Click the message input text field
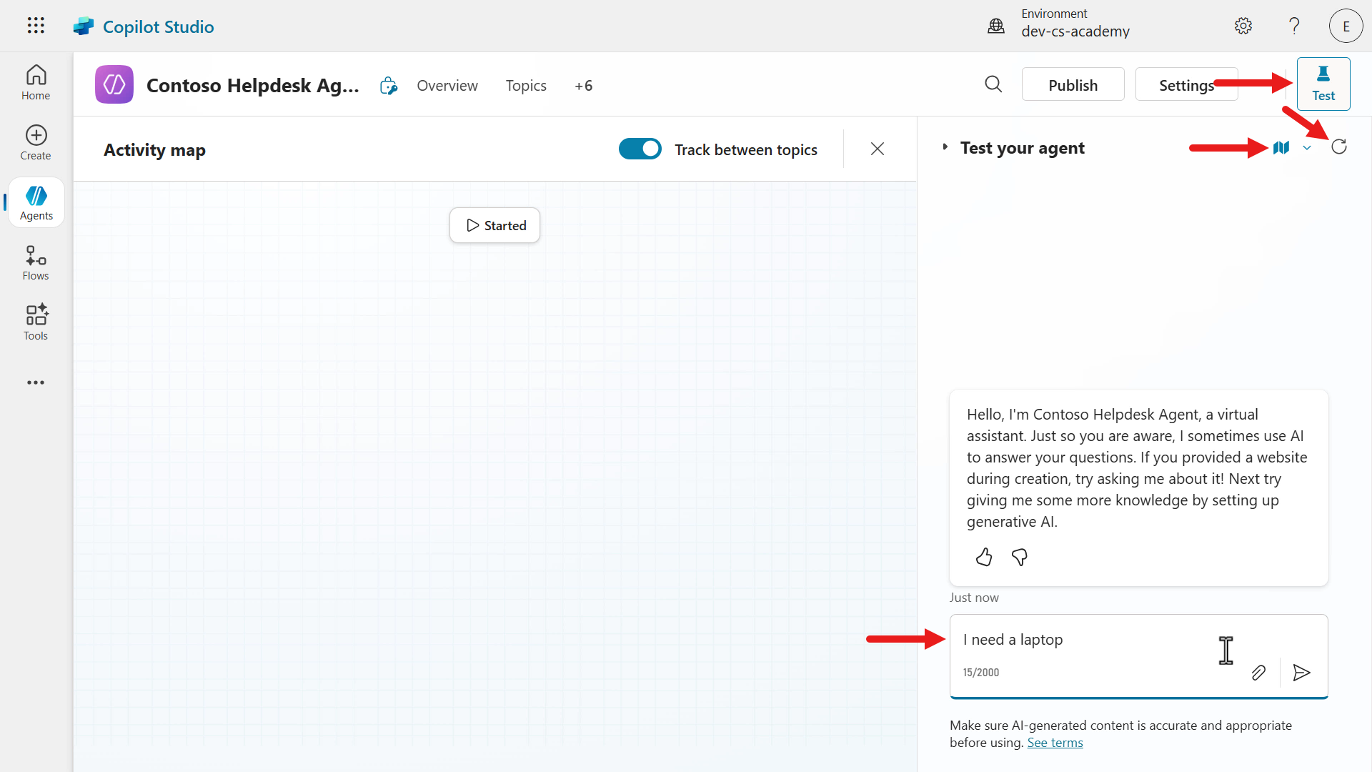 [1086, 640]
